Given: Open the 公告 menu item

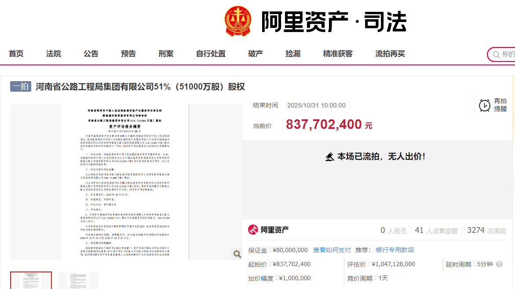Looking at the screenshot, I should tap(91, 54).
